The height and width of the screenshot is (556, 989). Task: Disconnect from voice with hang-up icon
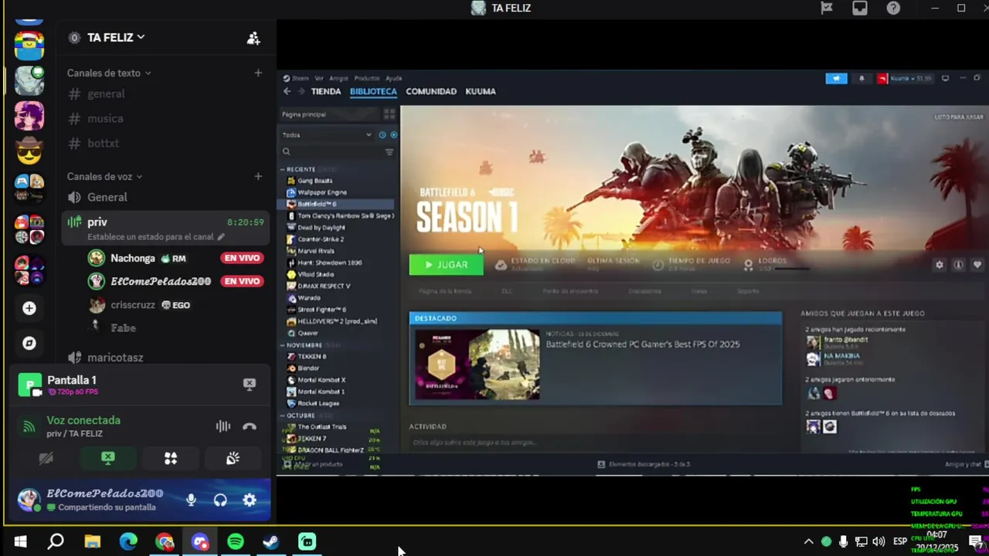[249, 426]
